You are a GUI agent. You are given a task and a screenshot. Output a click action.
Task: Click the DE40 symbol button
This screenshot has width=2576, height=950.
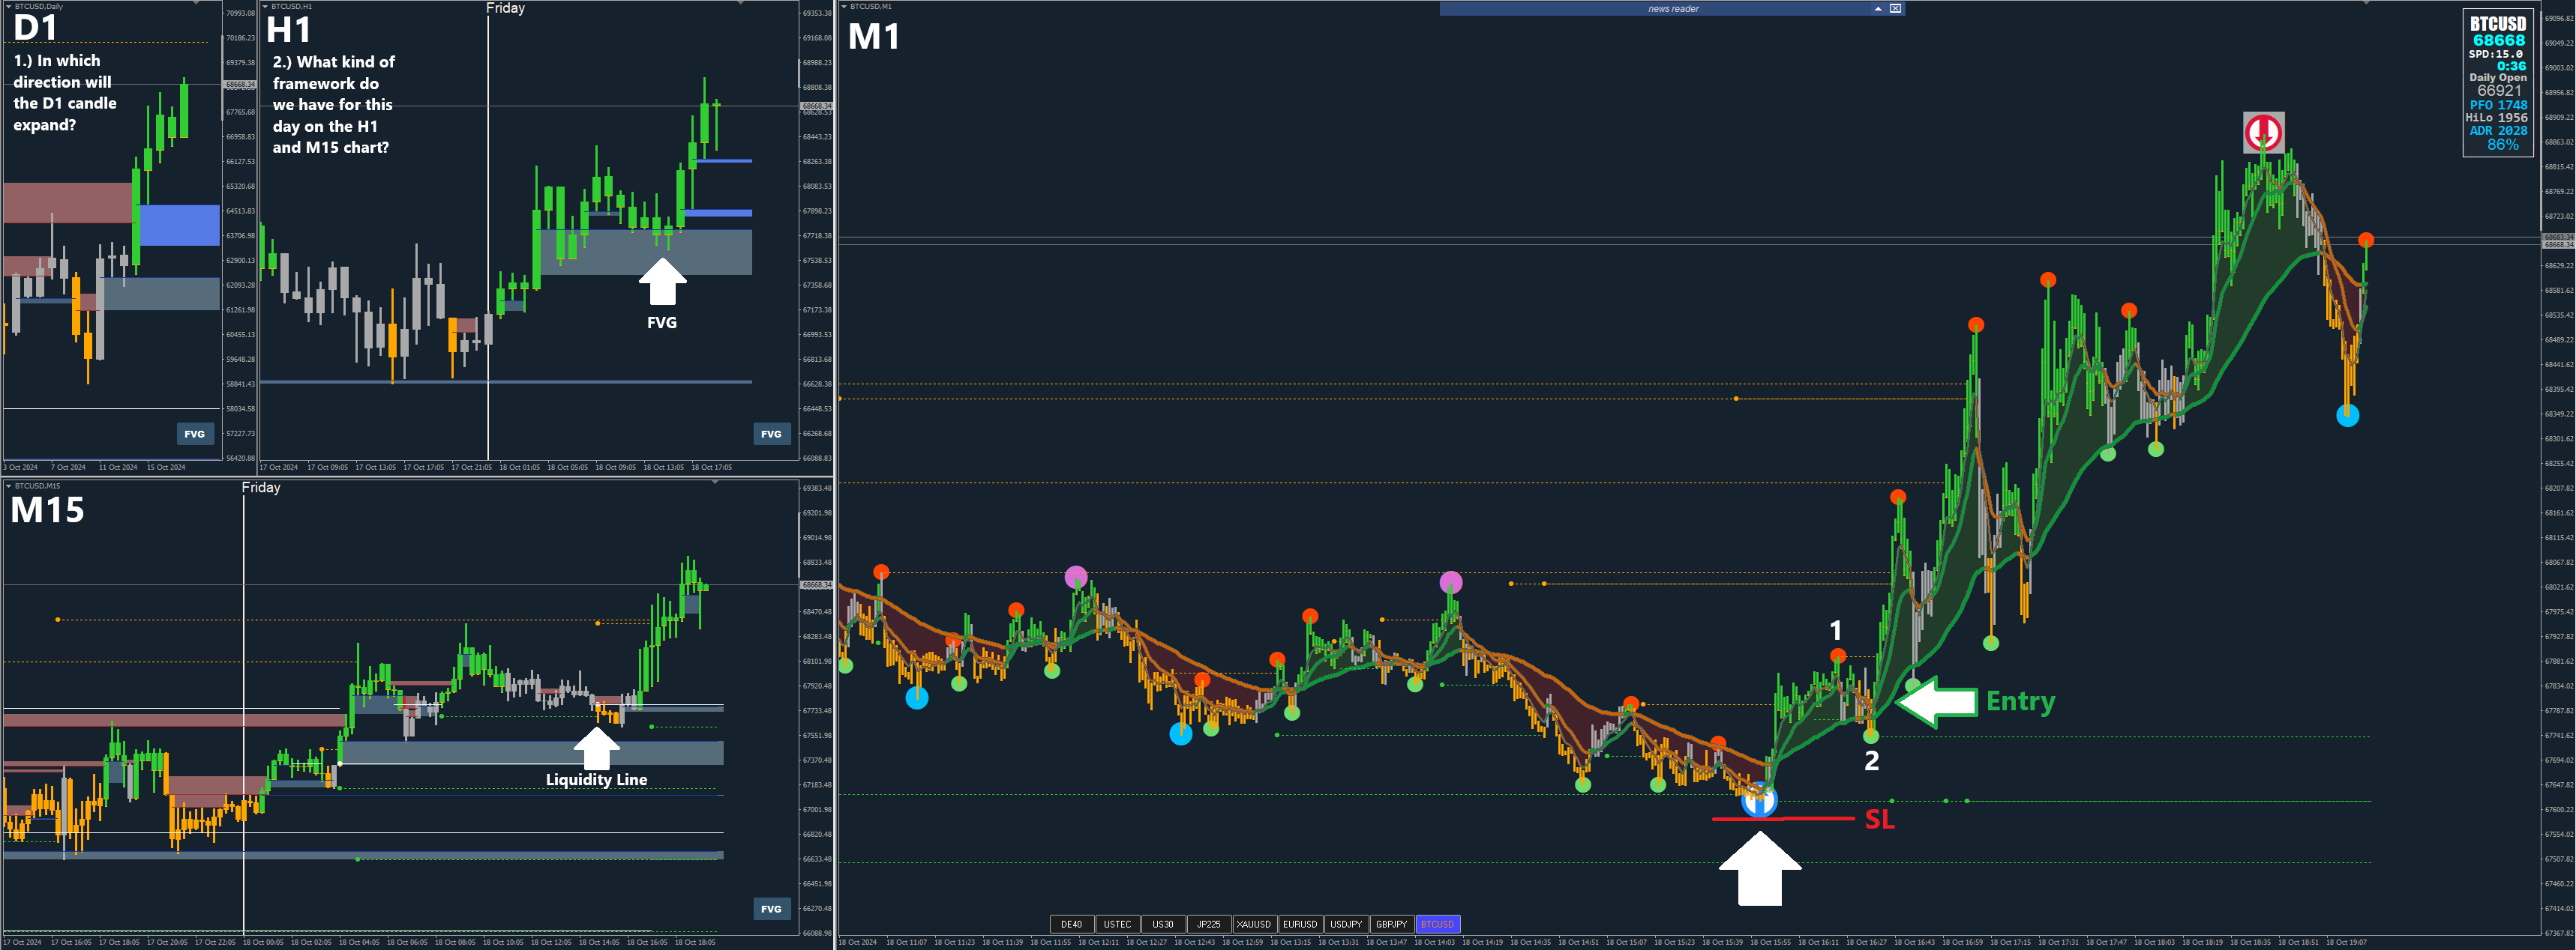pyautogui.click(x=1071, y=924)
